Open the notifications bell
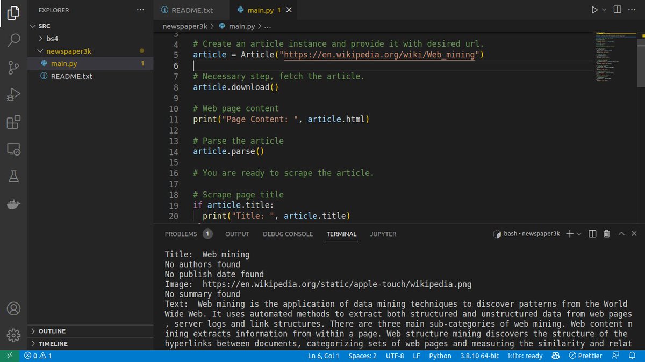 click(x=633, y=356)
